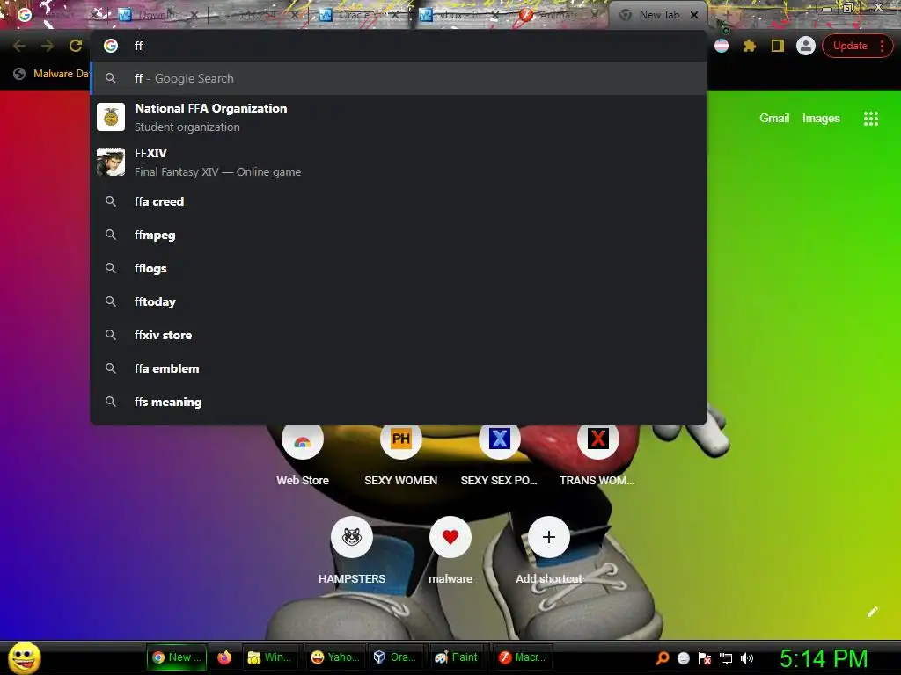
Task: Open the Images link
Action: (821, 119)
